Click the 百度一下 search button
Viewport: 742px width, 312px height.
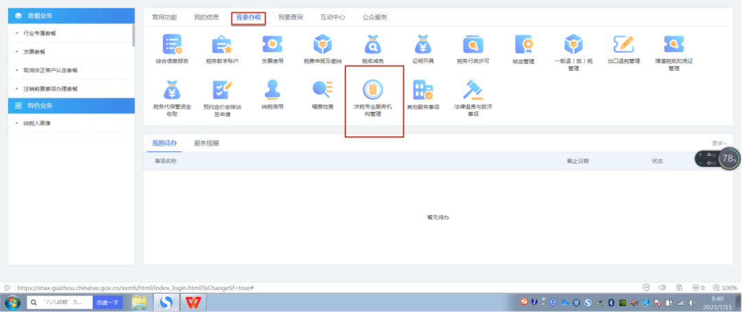[107, 302]
